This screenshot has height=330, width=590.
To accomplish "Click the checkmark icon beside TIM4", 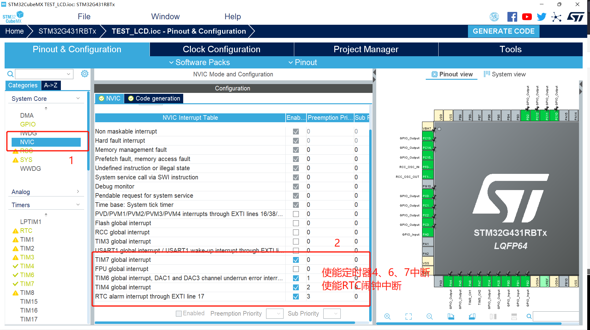I will [15, 266].
